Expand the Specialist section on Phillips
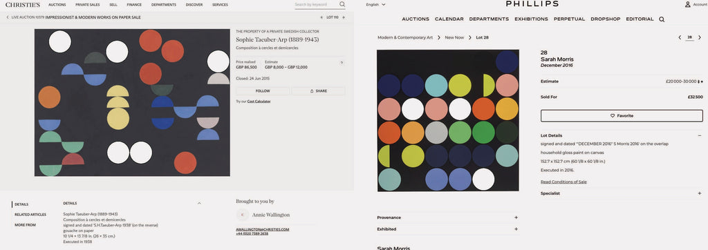This screenshot has height=250, width=708. tap(700, 193)
